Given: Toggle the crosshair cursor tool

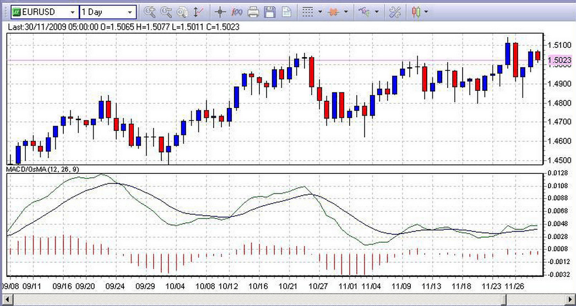Looking at the screenshot, I should [220, 11].
